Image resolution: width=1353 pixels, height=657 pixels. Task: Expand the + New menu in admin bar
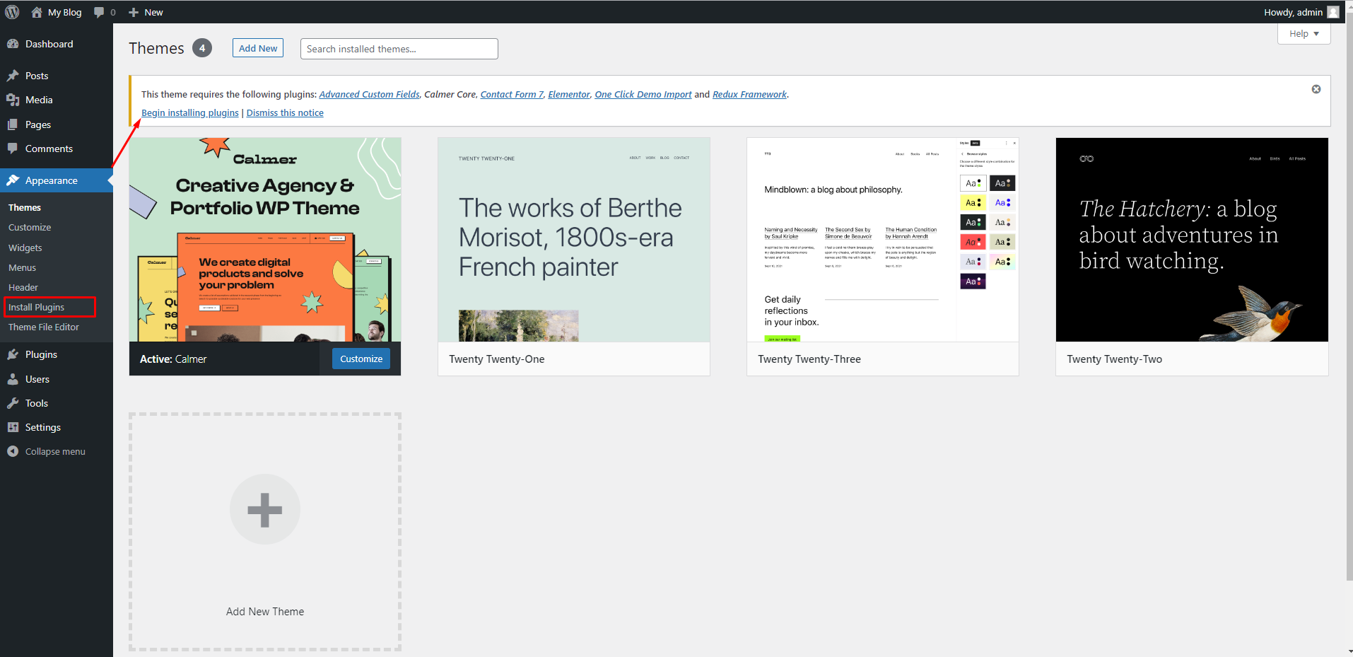(145, 11)
